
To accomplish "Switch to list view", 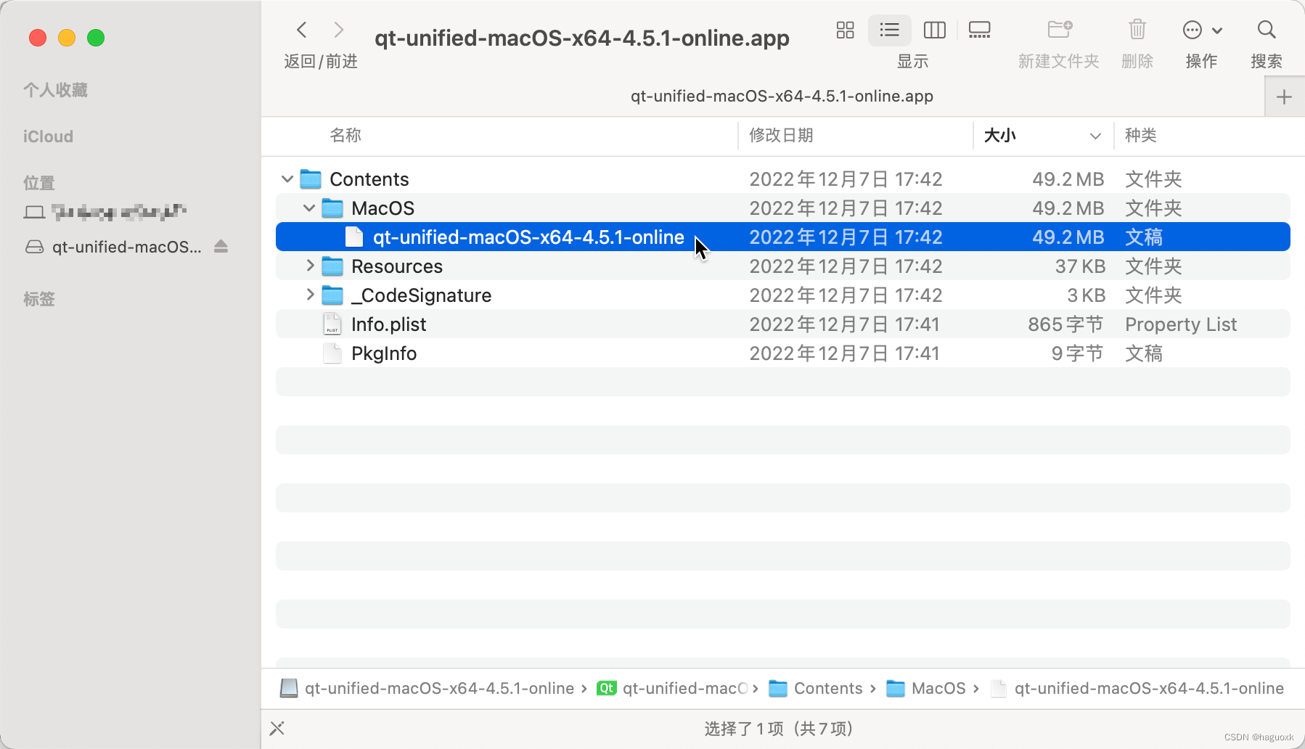I will point(889,30).
